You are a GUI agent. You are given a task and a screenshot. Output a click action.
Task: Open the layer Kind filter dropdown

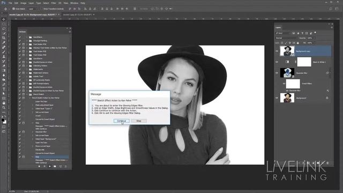pos(283,33)
